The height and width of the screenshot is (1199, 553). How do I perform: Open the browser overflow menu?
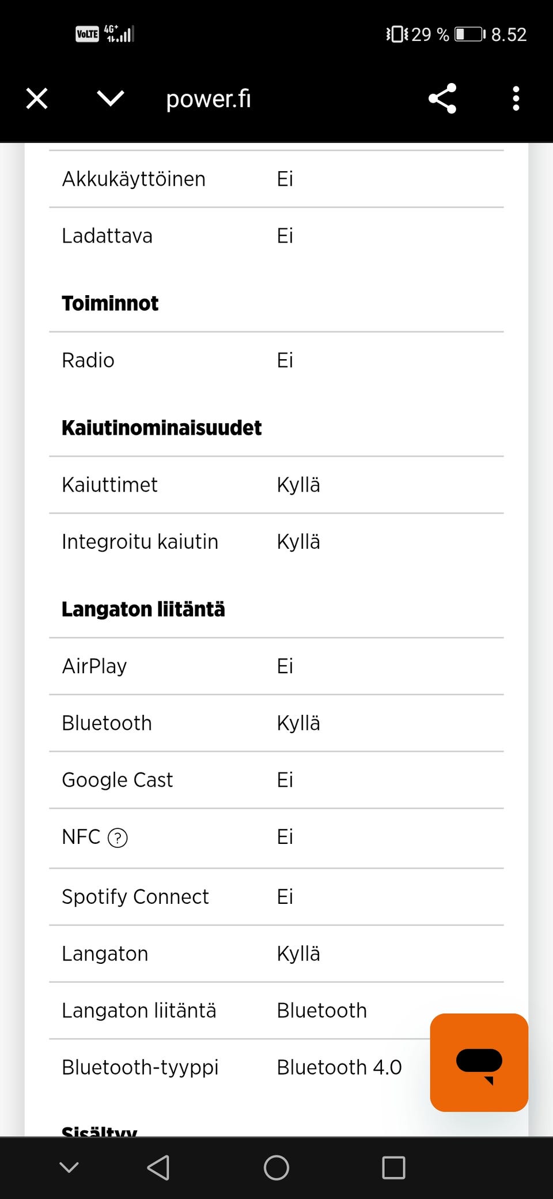click(516, 98)
